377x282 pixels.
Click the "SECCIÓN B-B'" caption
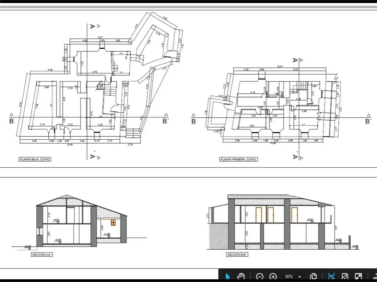(x=237, y=255)
